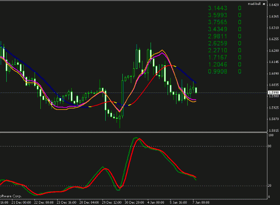The width and height of the screenshot is (280, 205).
Task: Select the 1.2046 value in the readout
Action: (217, 64)
